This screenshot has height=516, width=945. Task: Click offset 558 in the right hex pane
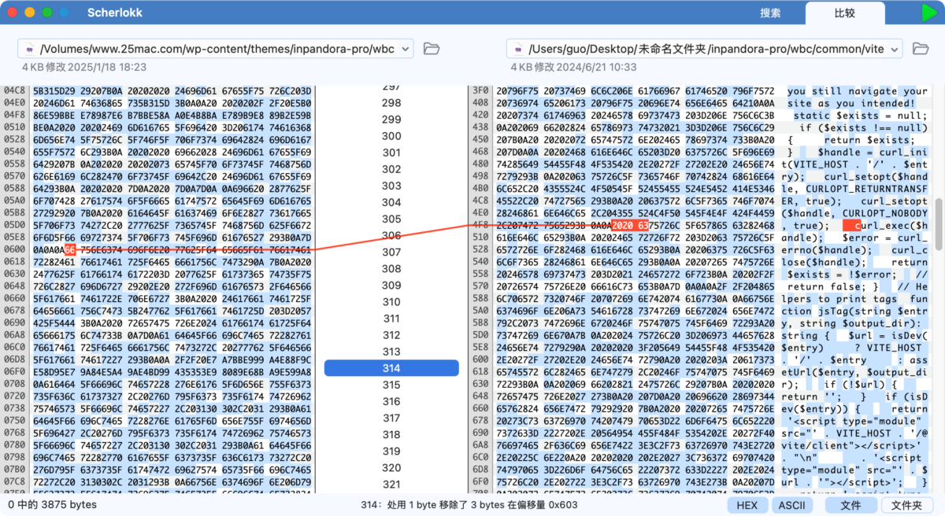[x=480, y=272]
